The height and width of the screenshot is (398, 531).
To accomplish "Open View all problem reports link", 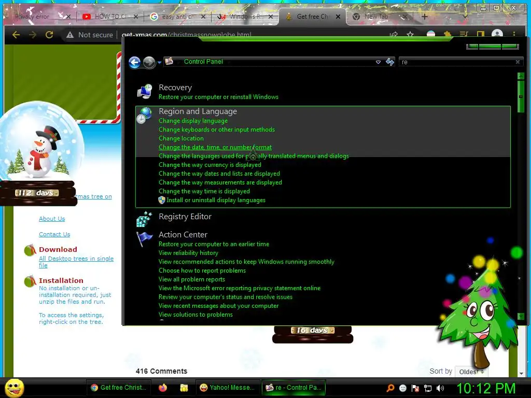I will pyautogui.click(x=192, y=279).
